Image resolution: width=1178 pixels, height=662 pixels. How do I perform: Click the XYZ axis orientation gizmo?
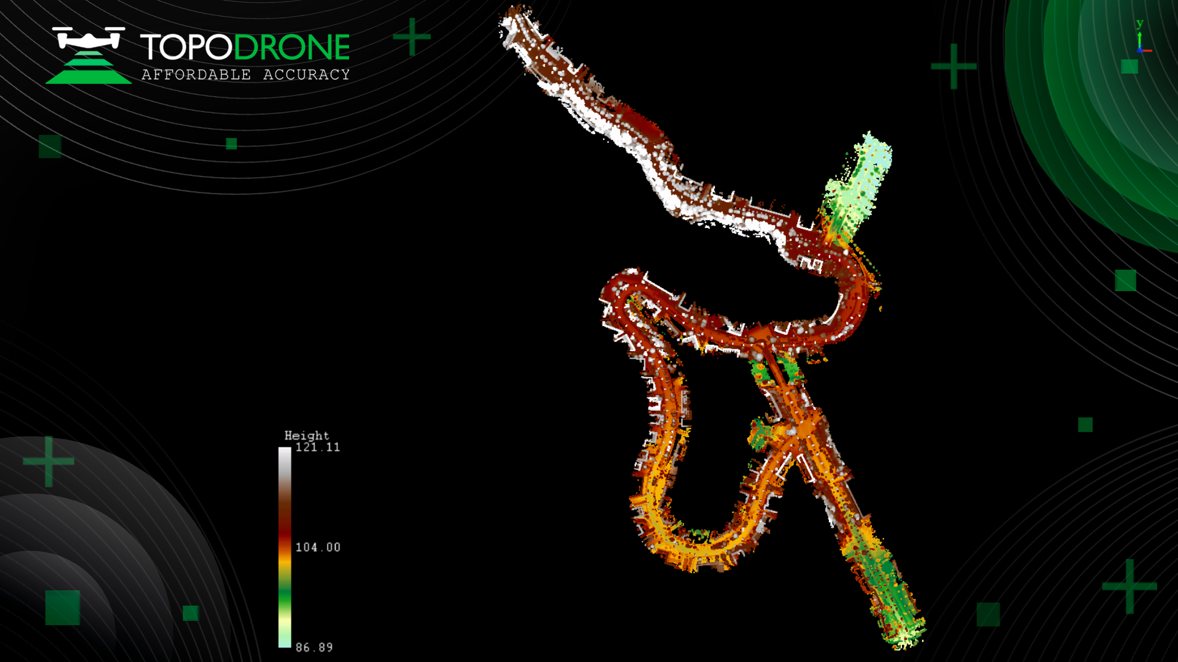(x=1141, y=40)
